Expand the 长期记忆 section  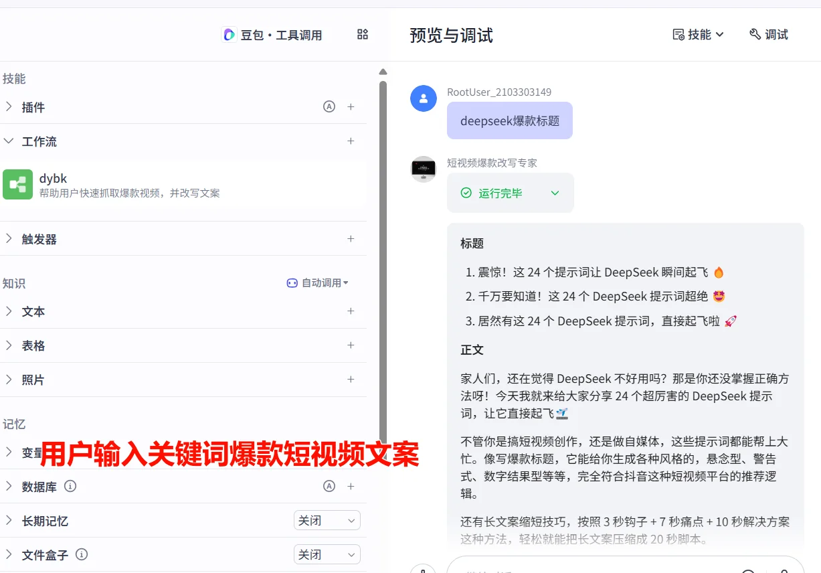(9, 521)
